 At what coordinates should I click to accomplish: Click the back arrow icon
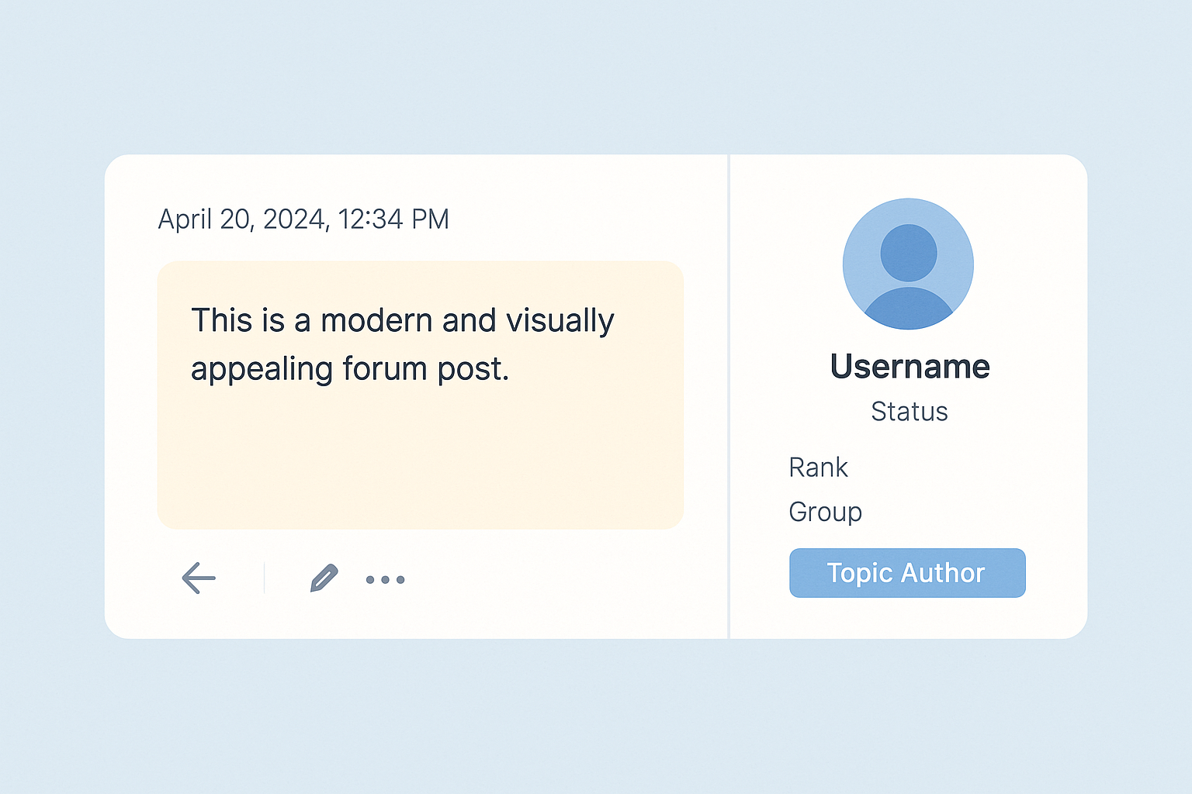[199, 578]
